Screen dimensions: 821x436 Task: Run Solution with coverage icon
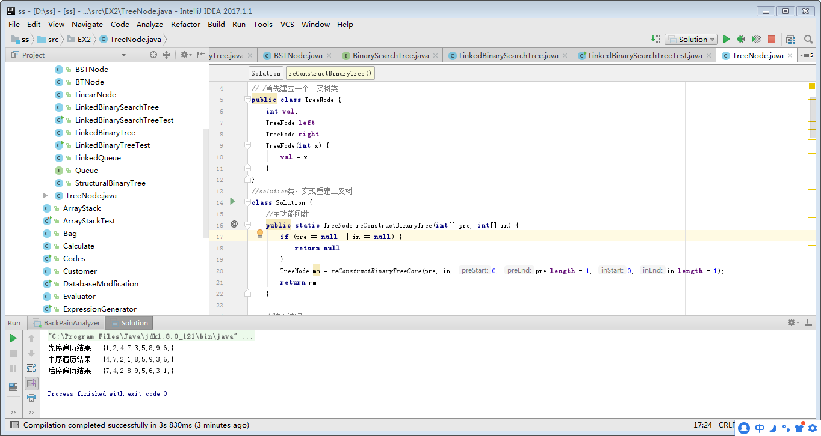point(757,39)
